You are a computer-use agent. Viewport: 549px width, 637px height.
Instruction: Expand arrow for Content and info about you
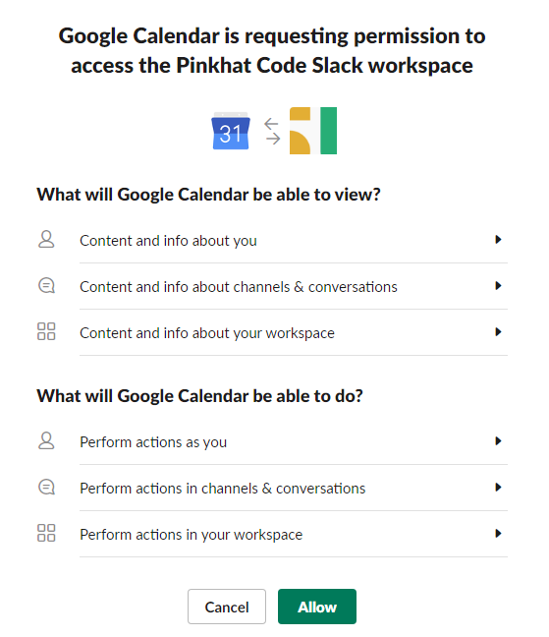(498, 239)
